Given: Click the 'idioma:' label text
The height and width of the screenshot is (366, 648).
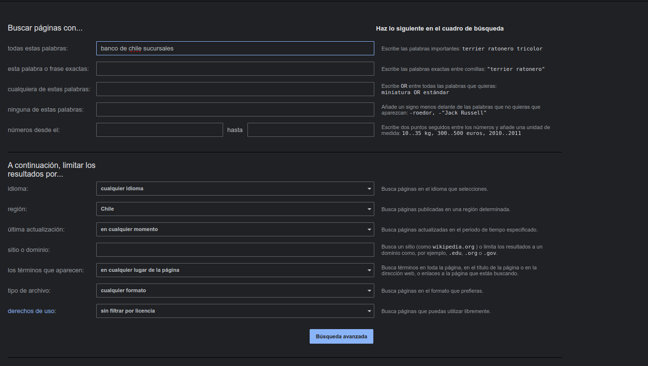Looking at the screenshot, I should pos(18,189).
